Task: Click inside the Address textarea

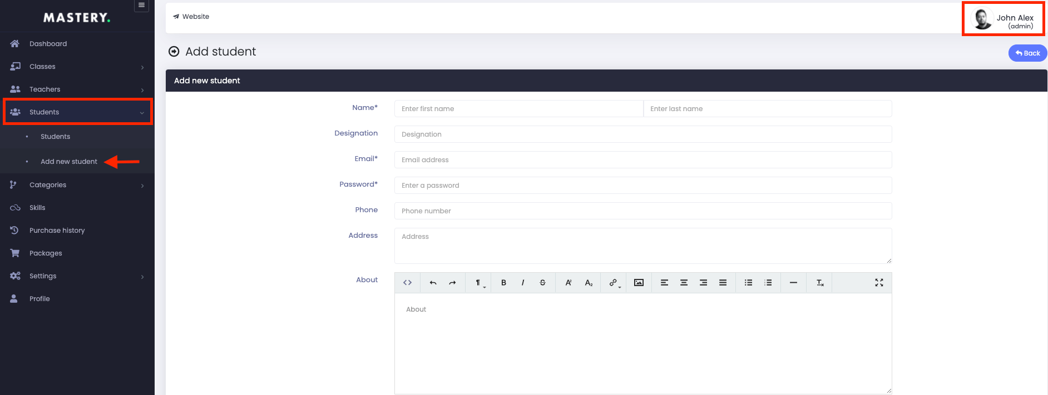Action: [643, 246]
